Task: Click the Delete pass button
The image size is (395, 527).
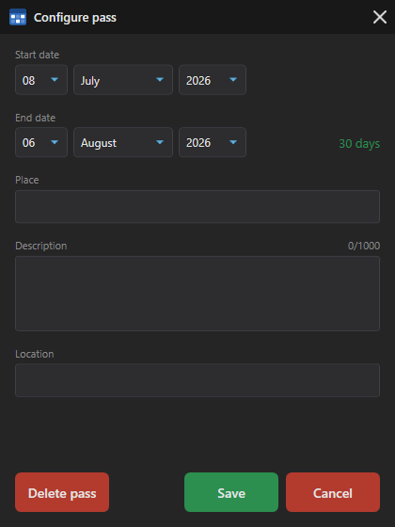Action: (x=62, y=492)
